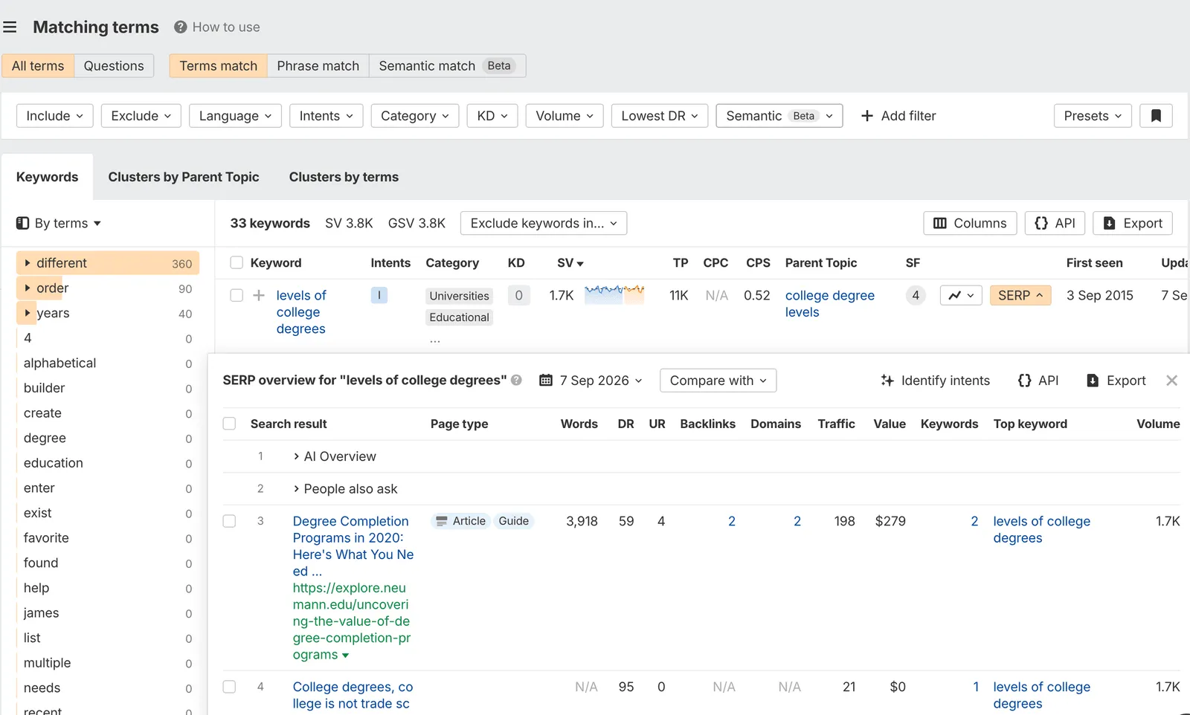Sort by the SV column header

570,263
